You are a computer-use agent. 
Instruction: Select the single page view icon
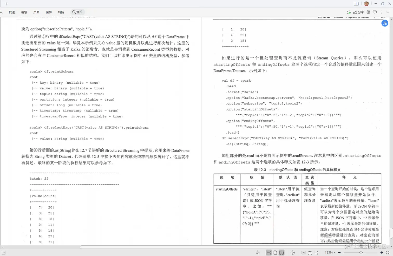275,252
